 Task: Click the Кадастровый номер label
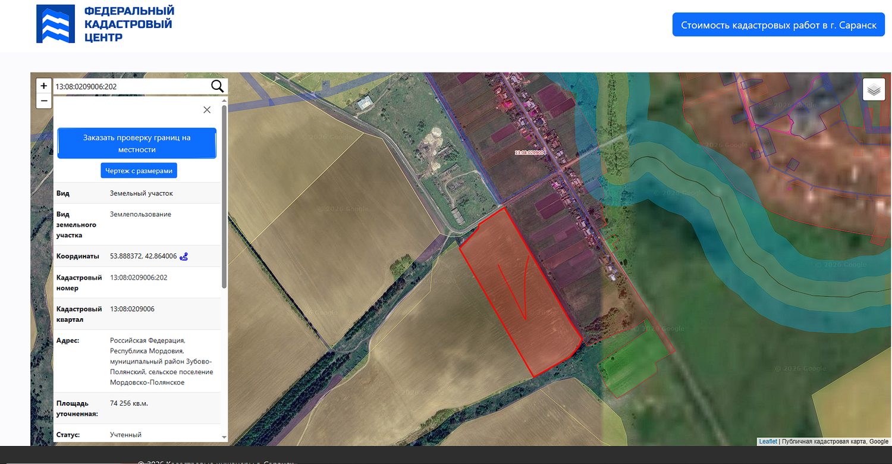coord(79,283)
